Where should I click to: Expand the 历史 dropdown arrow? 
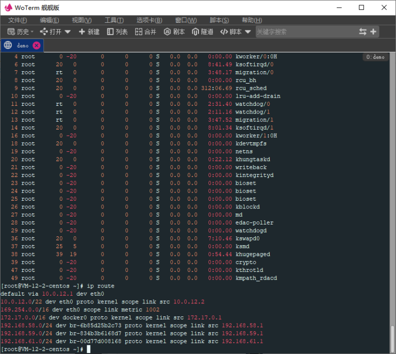click(x=32, y=32)
